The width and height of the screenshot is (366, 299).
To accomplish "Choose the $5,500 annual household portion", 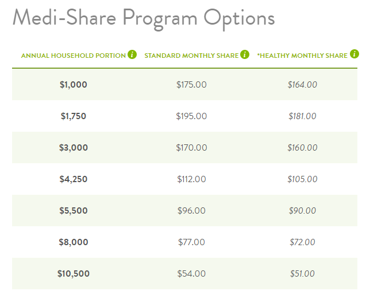I will point(74,211).
